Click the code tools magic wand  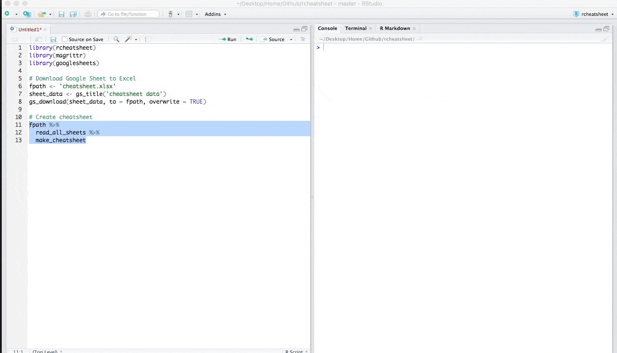pos(128,39)
